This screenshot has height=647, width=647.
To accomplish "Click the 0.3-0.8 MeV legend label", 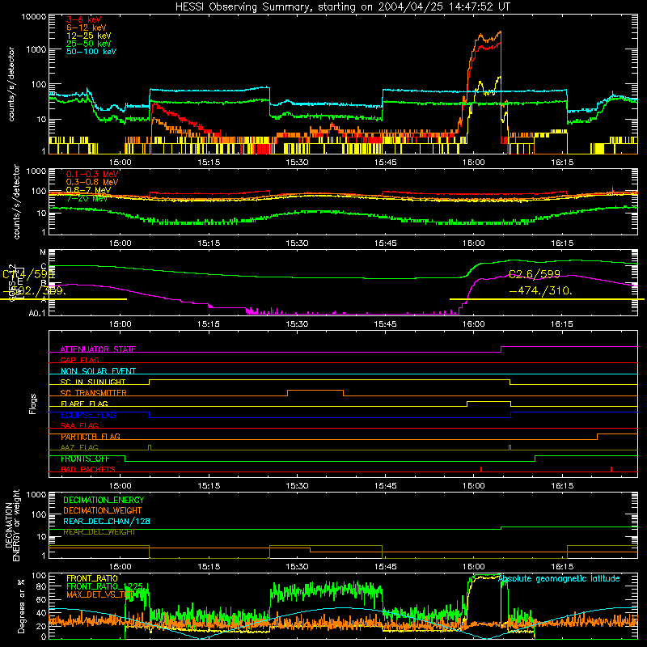I will 92,182.
